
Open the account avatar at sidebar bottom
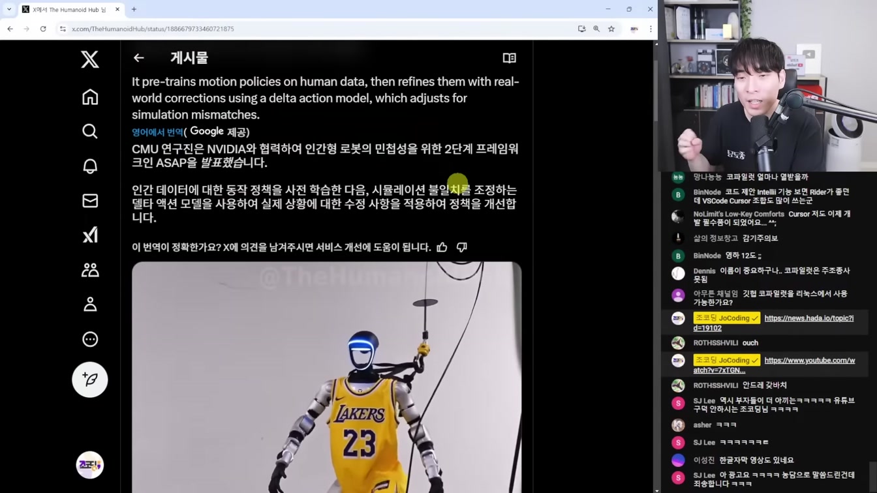90,465
